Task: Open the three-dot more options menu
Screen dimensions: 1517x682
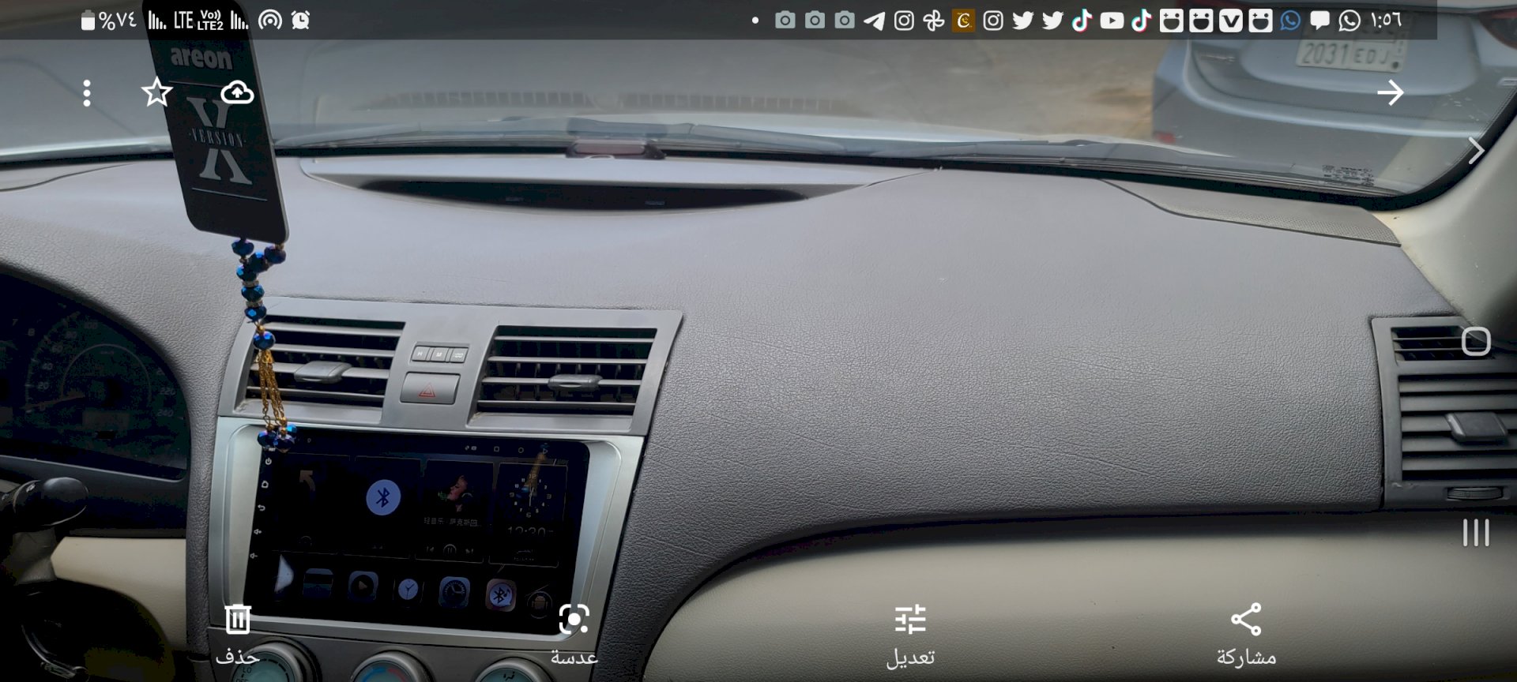Action: [87, 93]
